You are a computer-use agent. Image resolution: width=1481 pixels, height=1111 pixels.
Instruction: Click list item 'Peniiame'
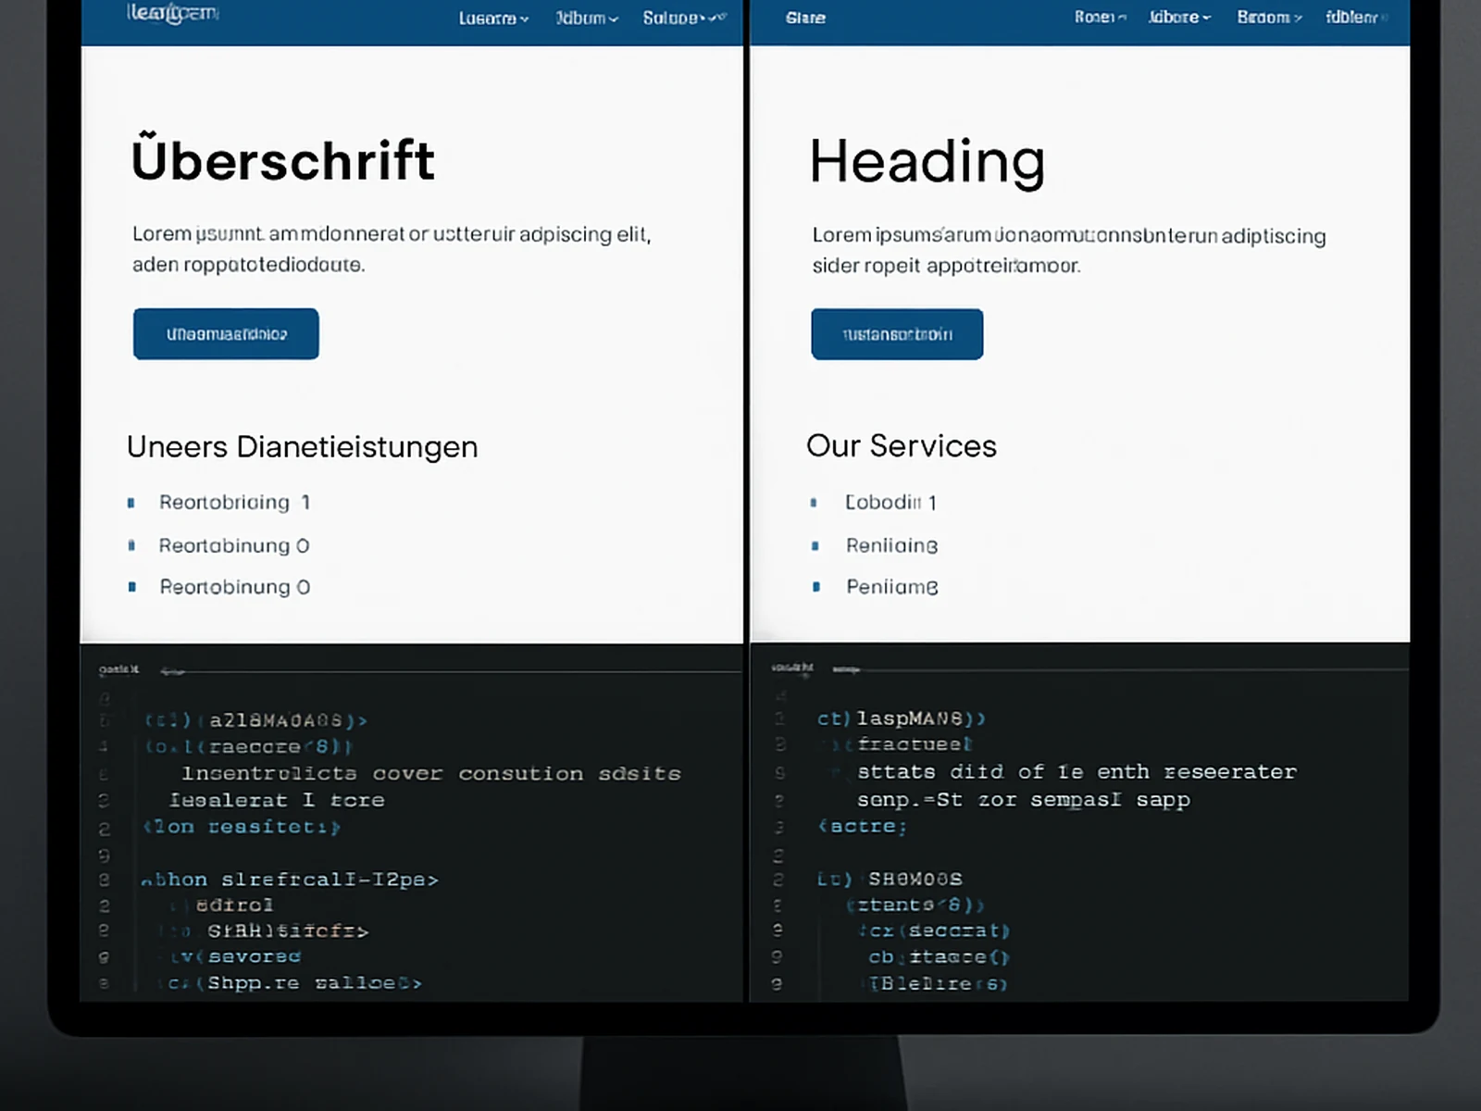click(891, 587)
